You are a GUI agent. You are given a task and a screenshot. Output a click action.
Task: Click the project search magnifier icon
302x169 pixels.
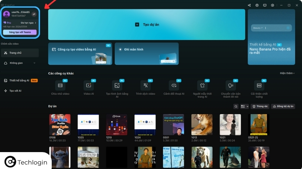point(236,107)
